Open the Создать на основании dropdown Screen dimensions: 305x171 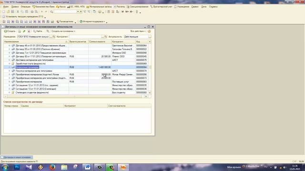click(63, 31)
